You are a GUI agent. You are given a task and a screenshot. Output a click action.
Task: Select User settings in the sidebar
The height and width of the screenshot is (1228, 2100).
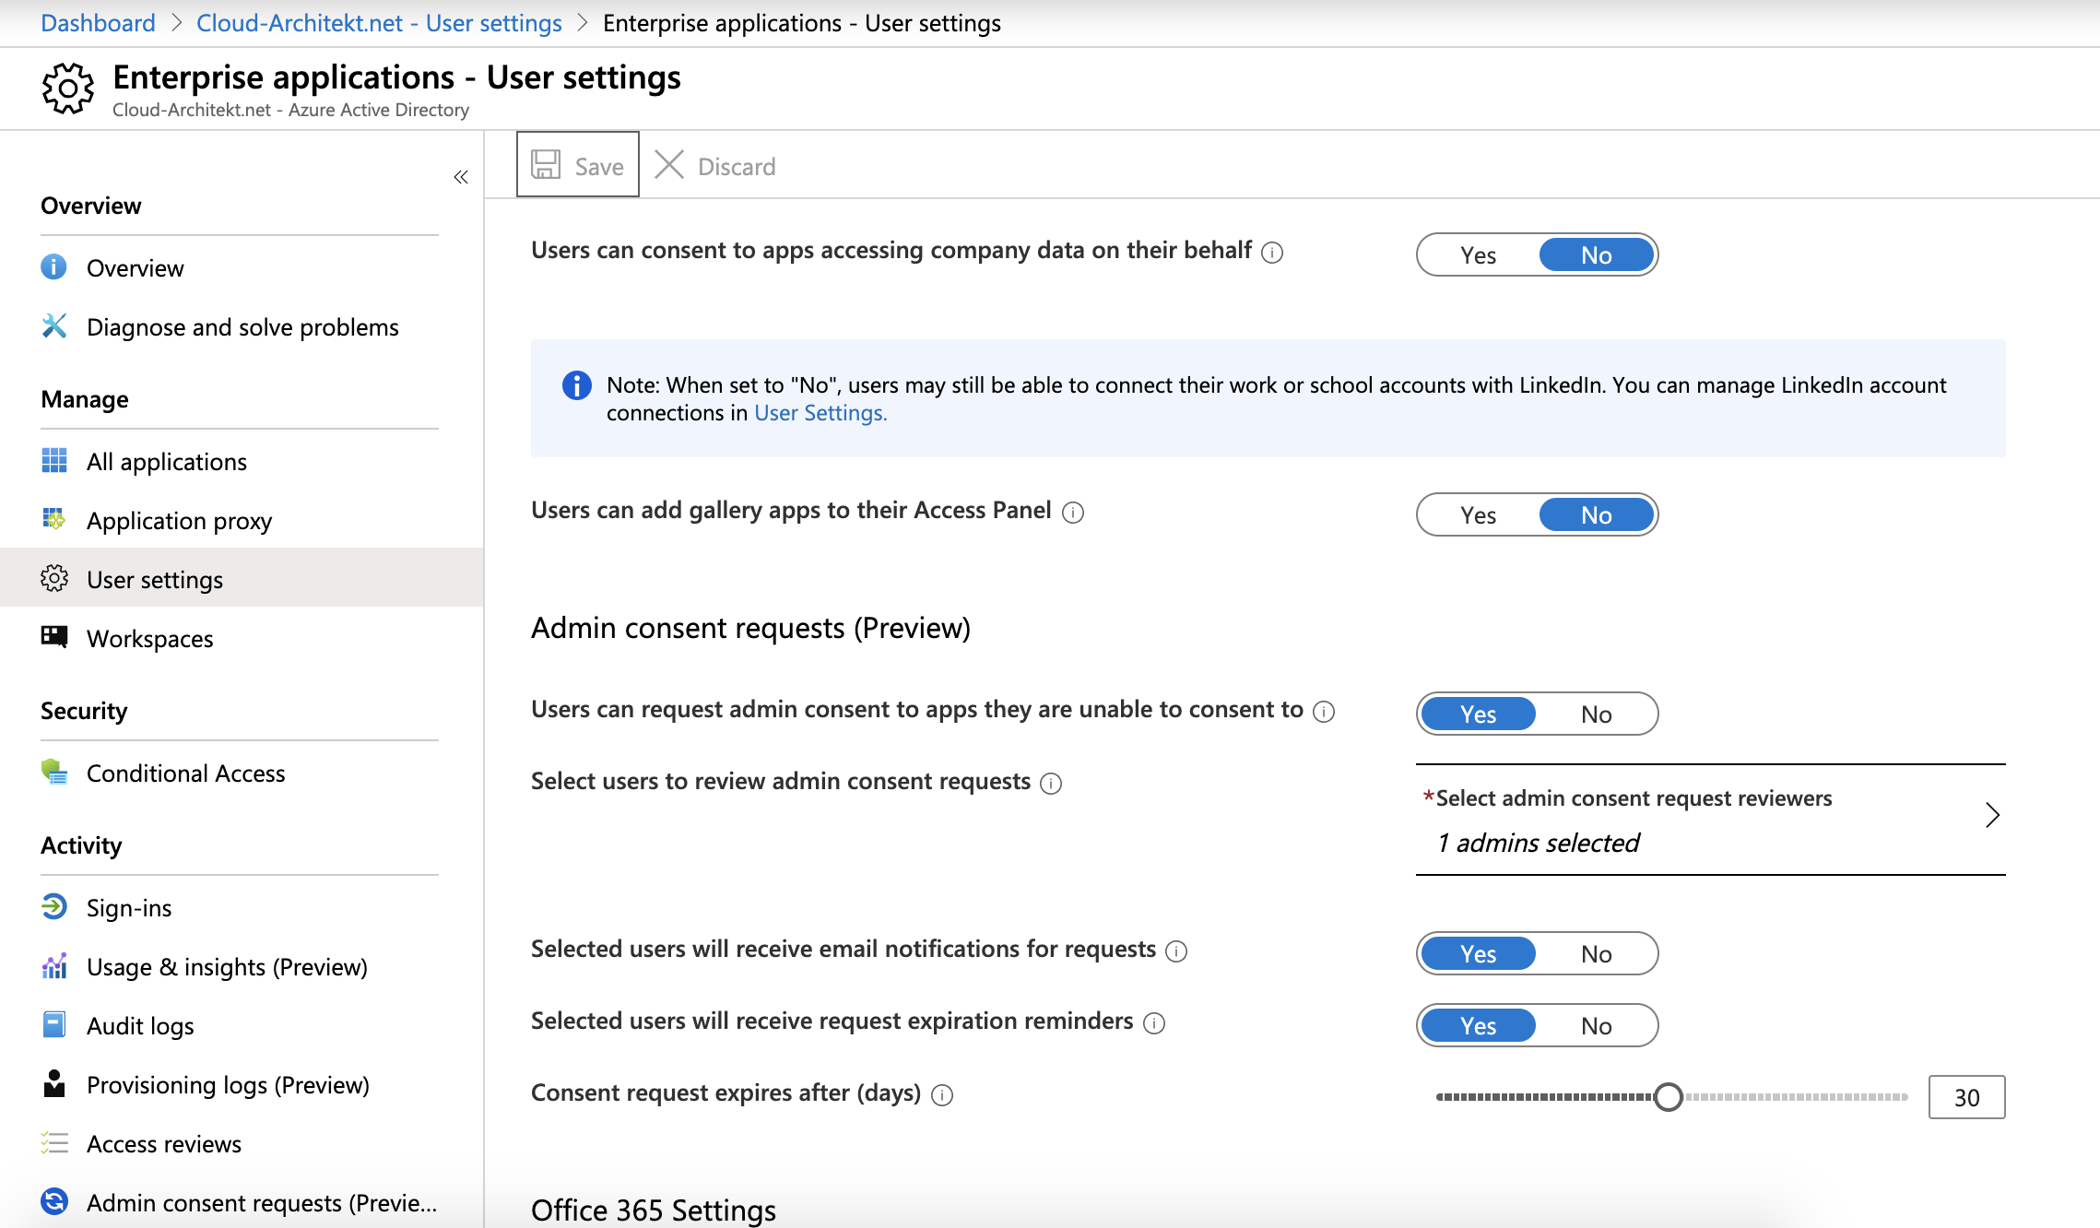pyautogui.click(x=240, y=579)
